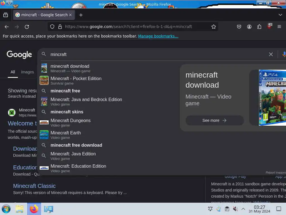Choose suggestion minecraft download

[x=109, y=68]
